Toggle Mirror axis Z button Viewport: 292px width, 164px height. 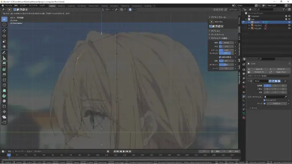(x=283, y=86)
